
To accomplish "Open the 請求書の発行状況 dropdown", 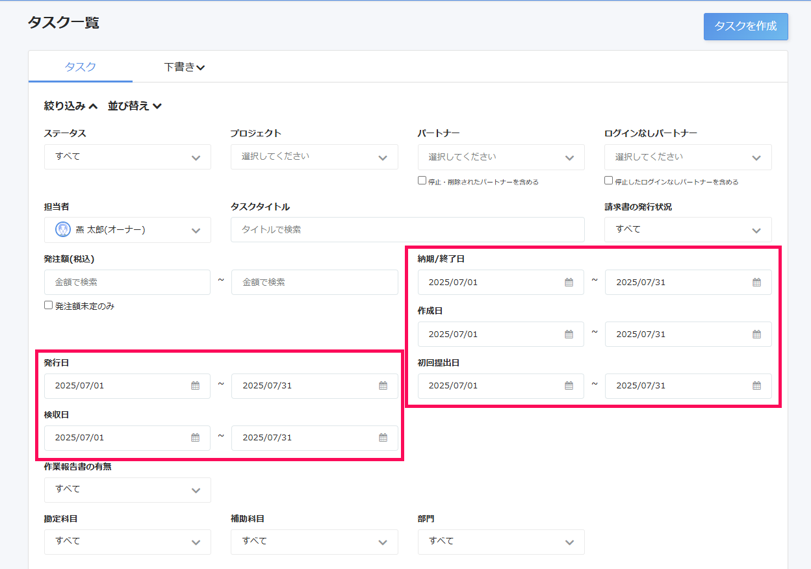I will click(x=688, y=229).
